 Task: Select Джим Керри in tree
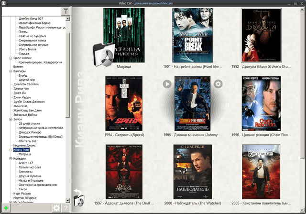pyautogui.click(x=22, y=97)
